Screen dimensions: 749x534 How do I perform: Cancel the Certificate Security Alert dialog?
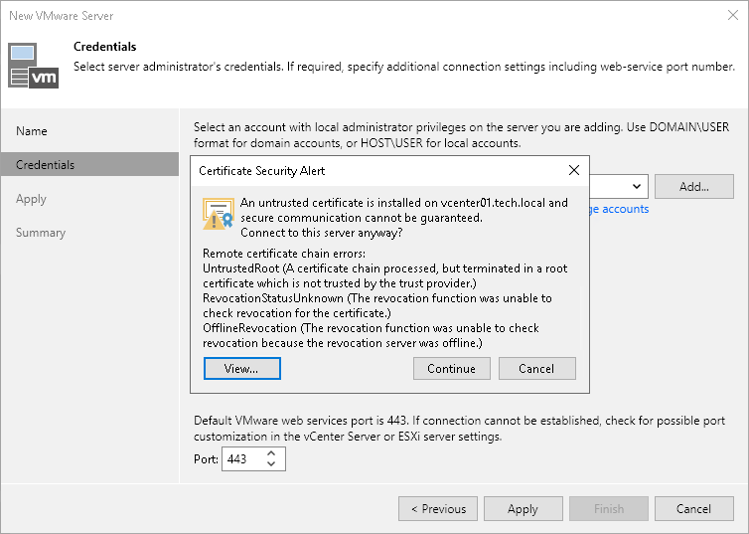point(536,369)
